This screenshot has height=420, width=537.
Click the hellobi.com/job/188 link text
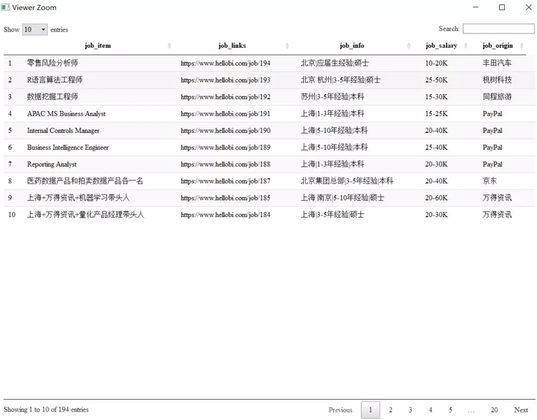(x=225, y=164)
